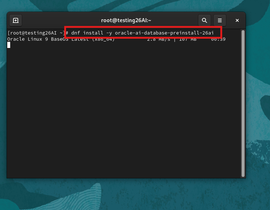This screenshot has width=270, height=210.
Task: Click the terminal vertical scrollbar
Action: (243, 102)
